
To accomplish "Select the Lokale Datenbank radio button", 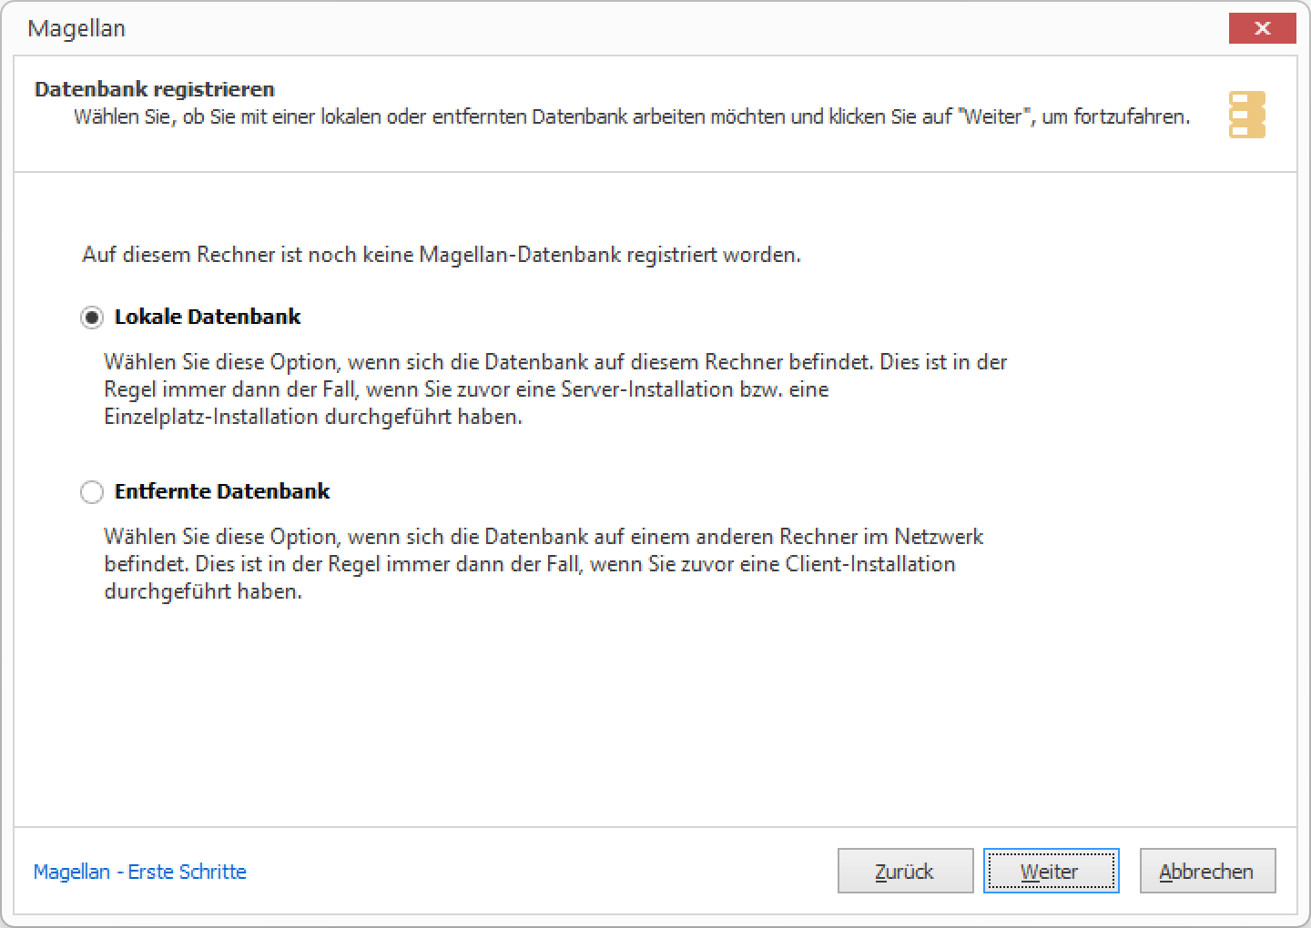I will (x=92, y=318).
